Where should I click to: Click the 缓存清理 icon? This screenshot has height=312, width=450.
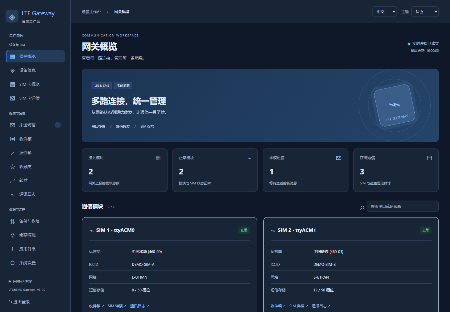(12, 235)
